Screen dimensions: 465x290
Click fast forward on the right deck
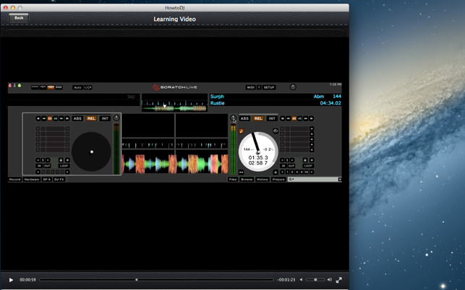coord(306,118)
